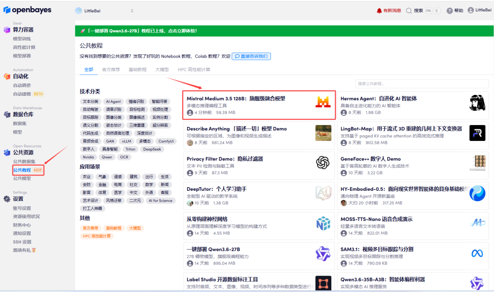Open the SAM3.1 视频多目标跟踪与分割 title
Image resolution: width=494 pixels, height=292 pixels.
[377, 249]
